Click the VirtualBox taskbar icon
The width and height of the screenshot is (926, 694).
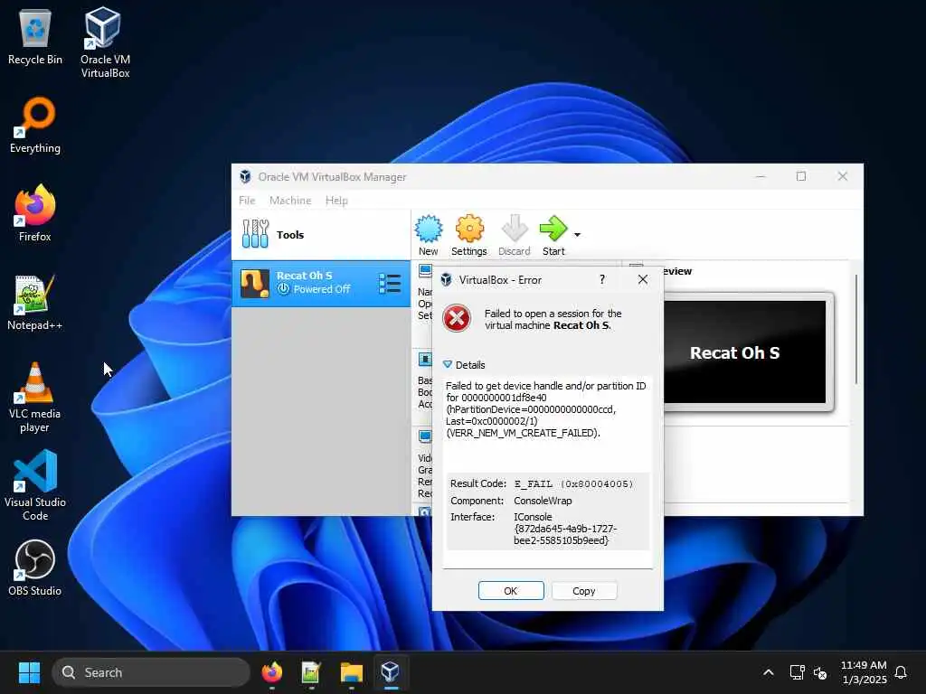tap(391, 672)
